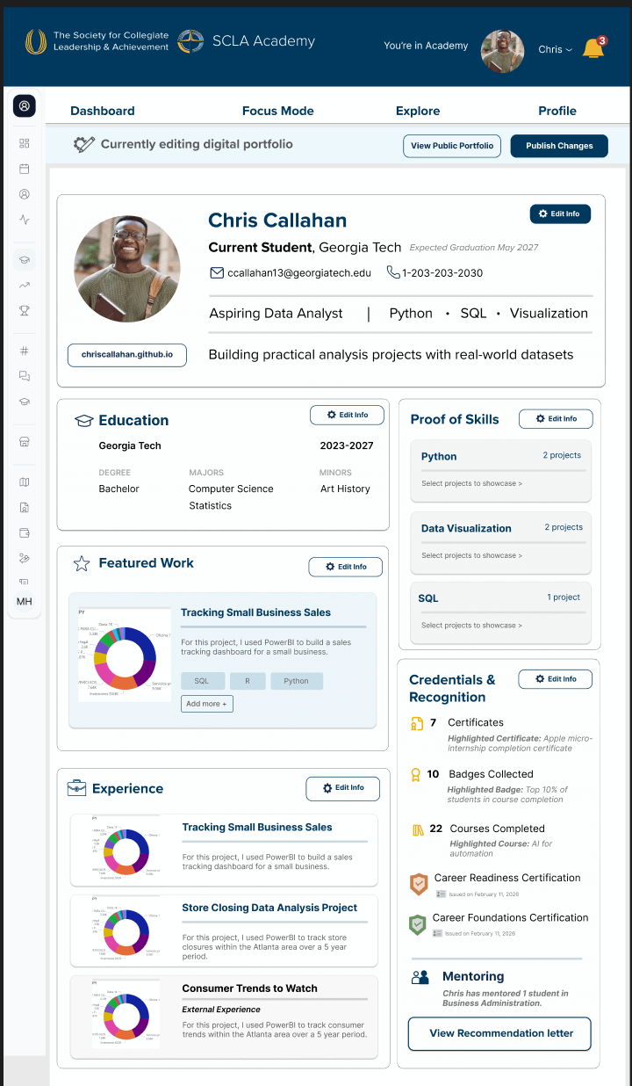632x1086 pixels.
Task: Go to the Explore tab
Action: (x=418, y=111)
